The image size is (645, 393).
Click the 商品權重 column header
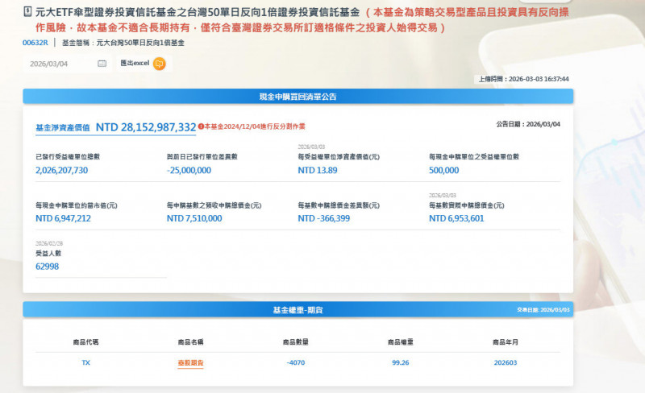pos(401,341)
